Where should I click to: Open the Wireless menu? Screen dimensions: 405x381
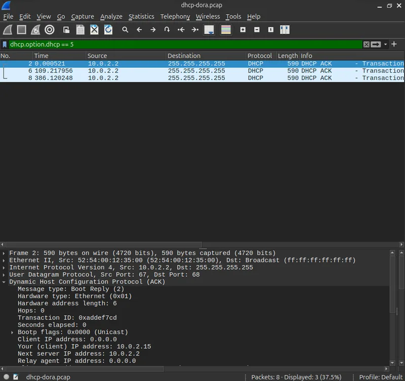coord(208,17)
